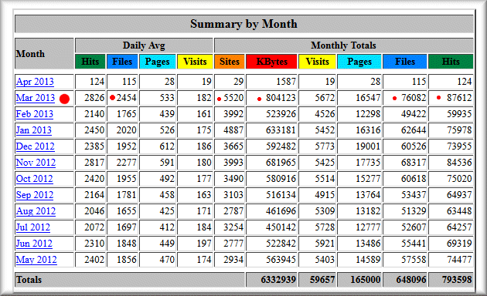The height and width of the screenshot is (296, 487).
Task: Click the green Hits header under Monthly Totals
Action: pos(451,62)
